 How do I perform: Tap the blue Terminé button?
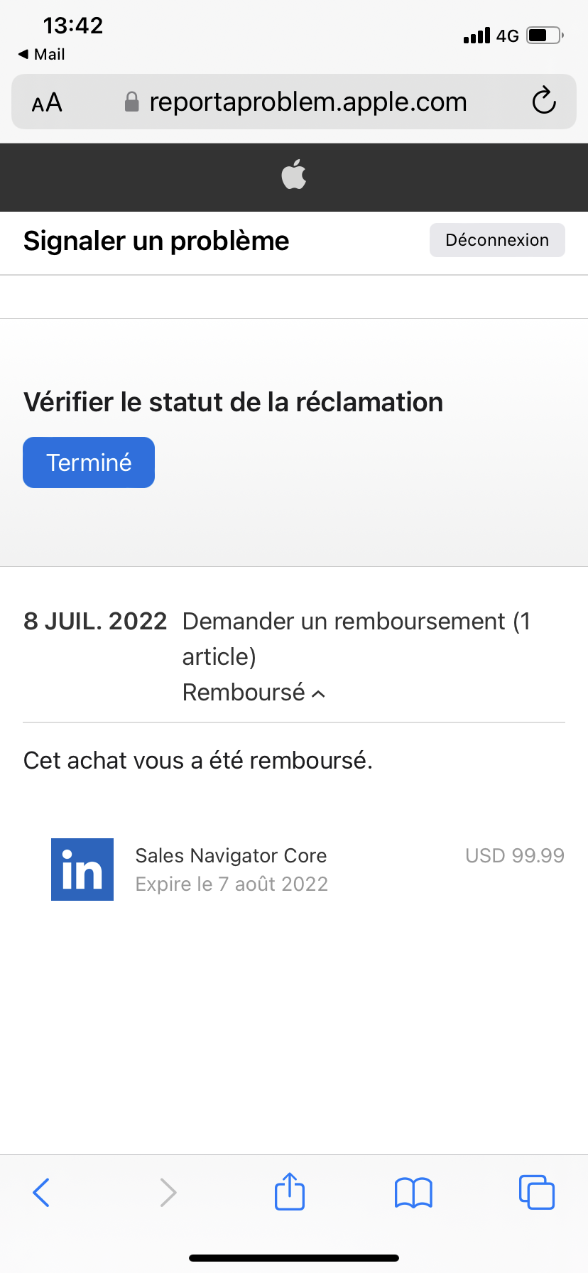tap(89, 462)
